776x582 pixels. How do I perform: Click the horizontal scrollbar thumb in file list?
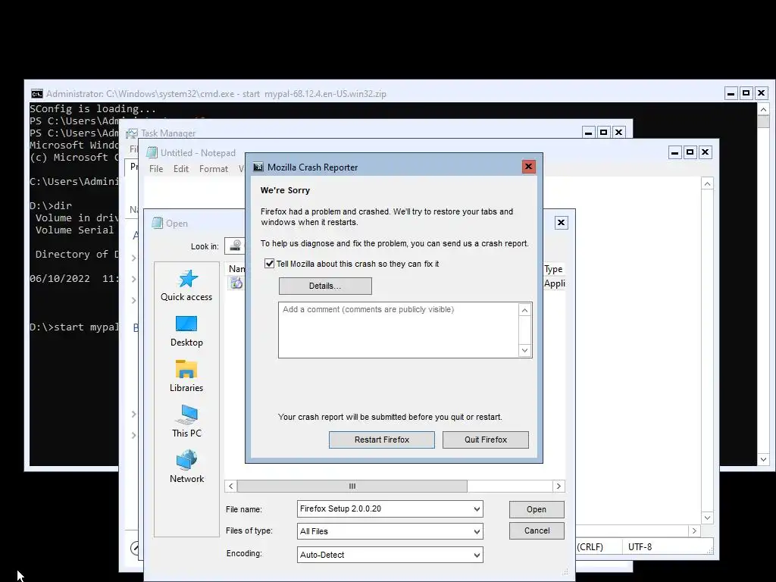[x=352, y=486]
